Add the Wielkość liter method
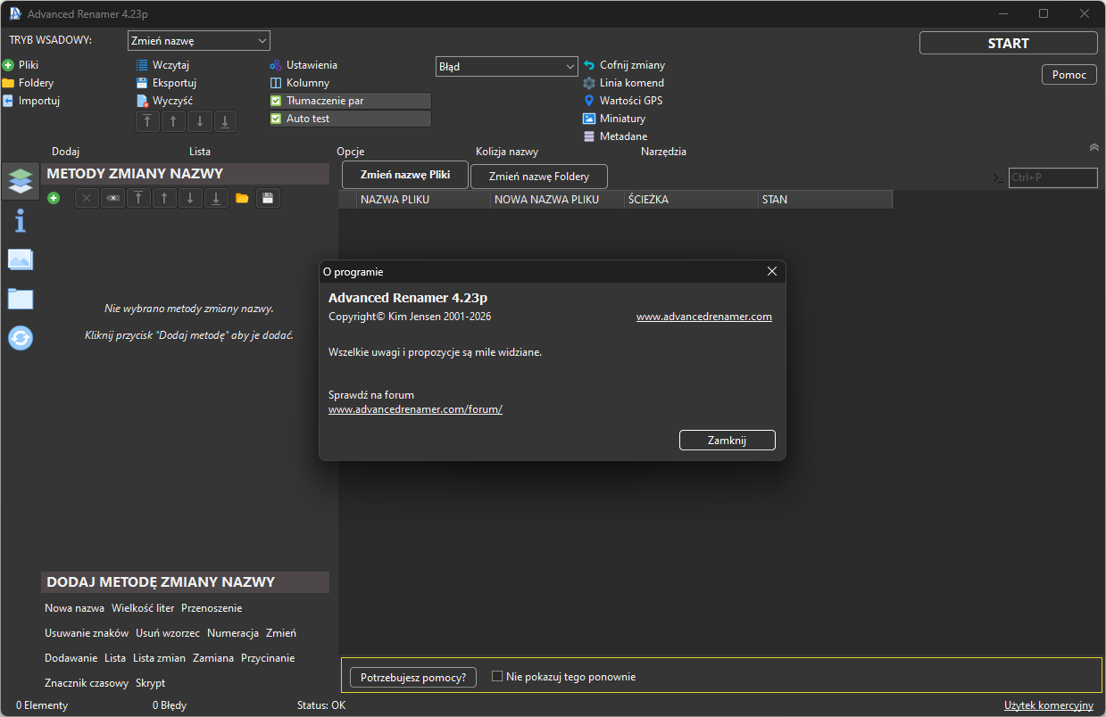The image size is (1106, 717). 143,608
